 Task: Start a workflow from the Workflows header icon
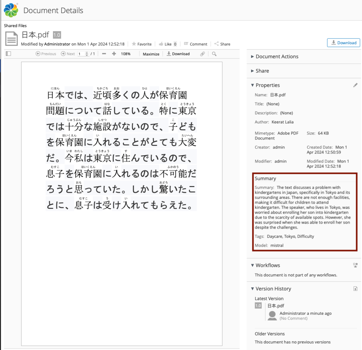[355, 265]
